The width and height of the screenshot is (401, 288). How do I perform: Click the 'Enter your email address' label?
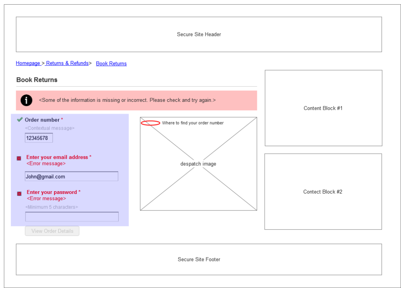point(57,157)
